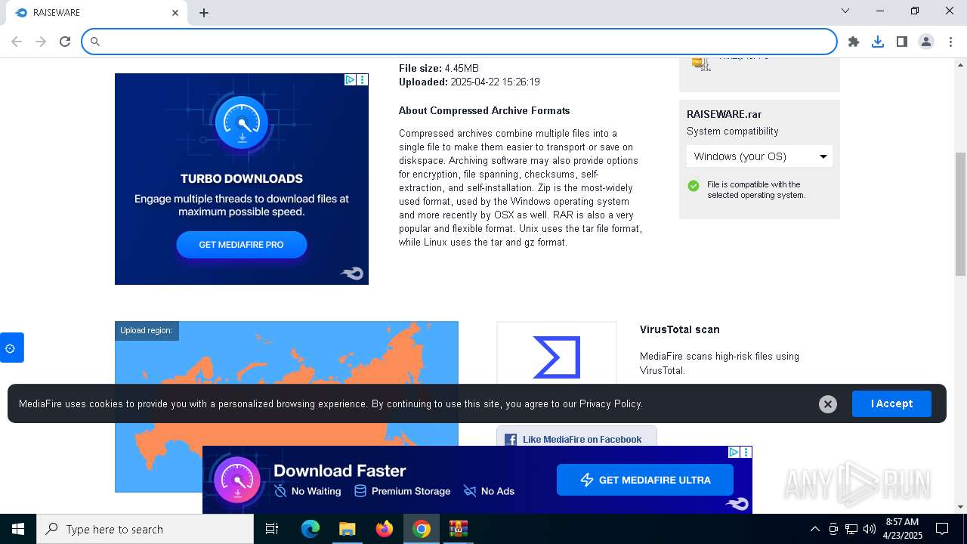Image resolution: width=967 pixels, height=544 pixels.
Task: Launch Microsoft Edge from taskbar
Action: pos(310,529)
